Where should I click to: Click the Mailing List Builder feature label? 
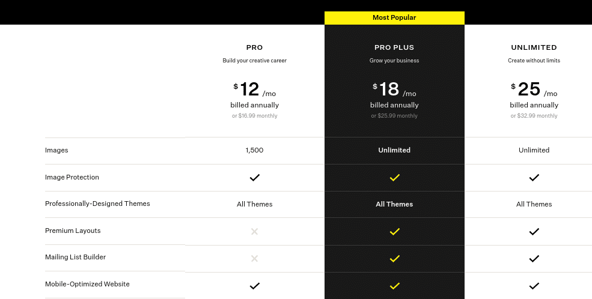pyautogui.click(x=76, y=257)
